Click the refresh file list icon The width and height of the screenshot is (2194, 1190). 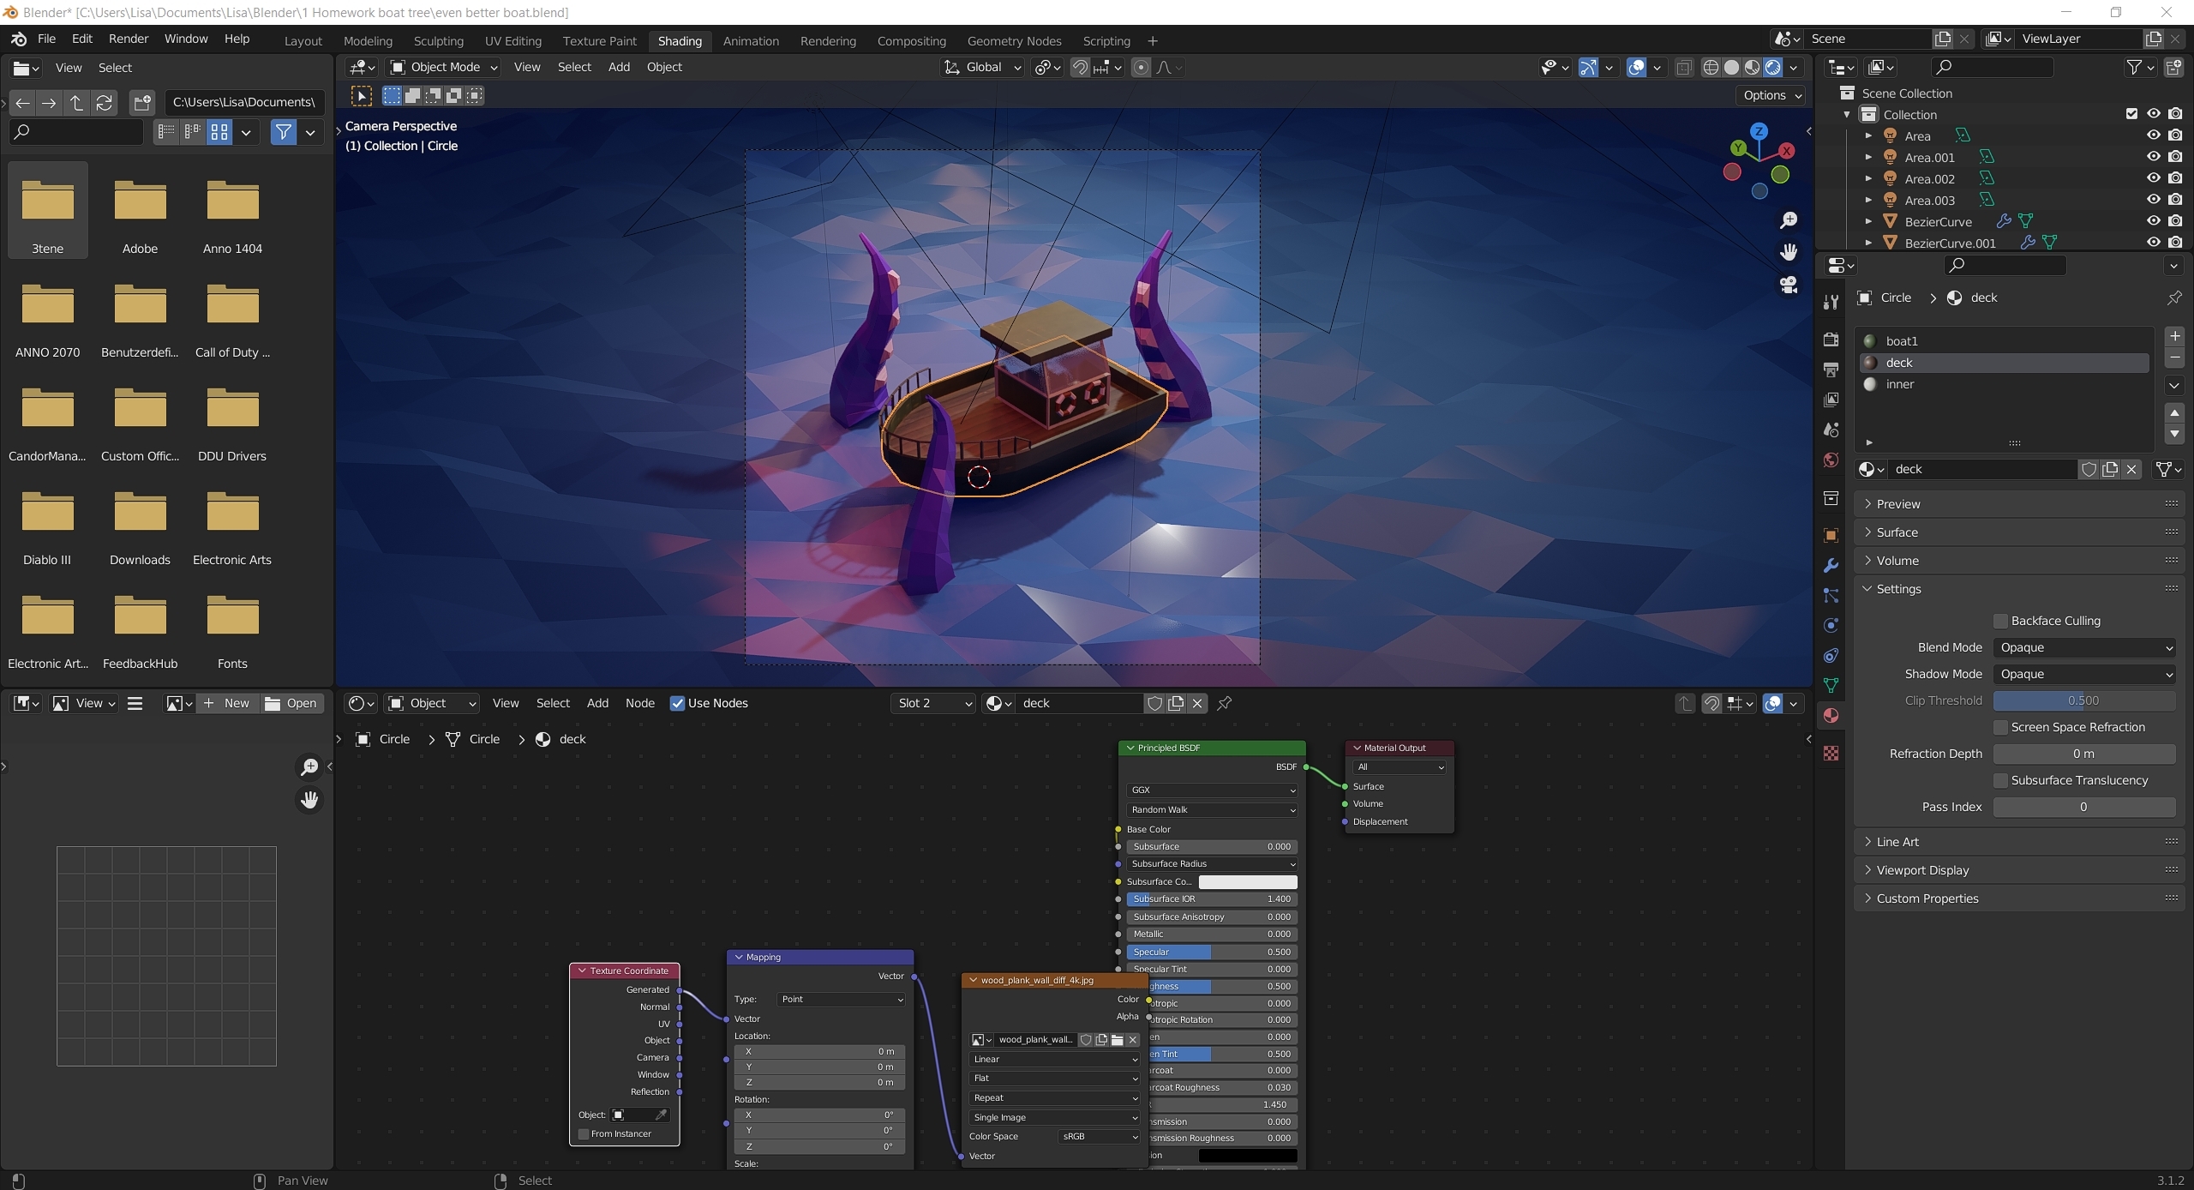[105, 103]
